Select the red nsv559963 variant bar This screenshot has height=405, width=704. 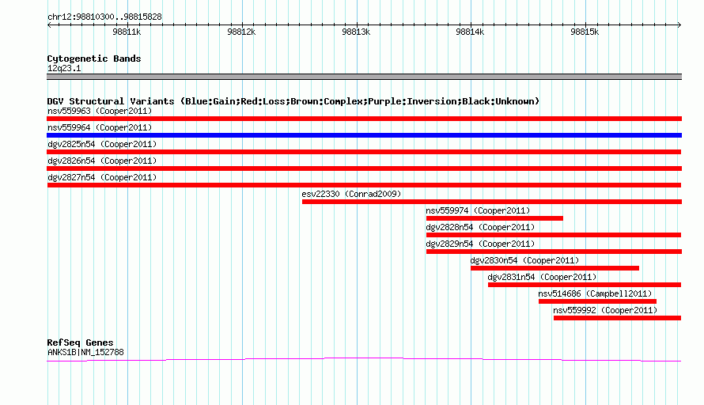pos(364,119)
